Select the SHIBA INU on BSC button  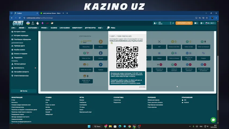(86, 70)
